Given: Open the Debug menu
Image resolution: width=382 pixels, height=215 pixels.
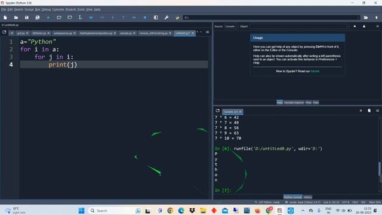Looking at the screenshot, I should (x=46, y=10).
